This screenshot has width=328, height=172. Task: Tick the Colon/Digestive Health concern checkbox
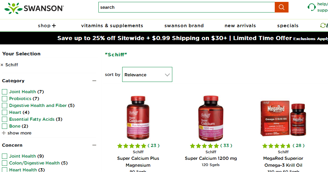pos(5,163)
